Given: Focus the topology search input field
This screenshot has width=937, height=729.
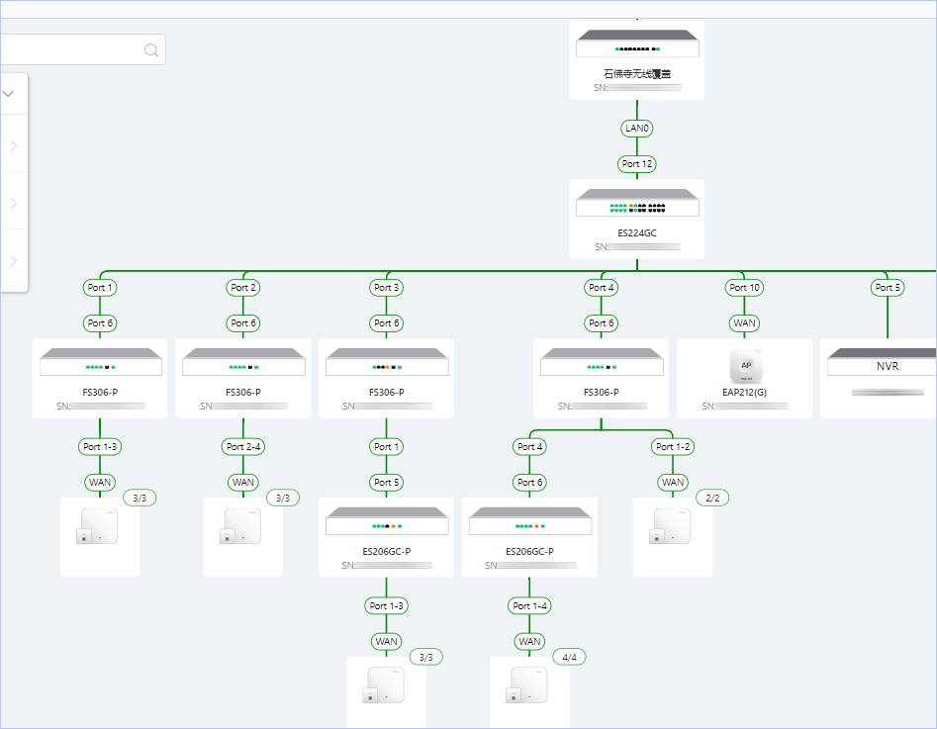Looking at the screenshot, I should (82, 49).
